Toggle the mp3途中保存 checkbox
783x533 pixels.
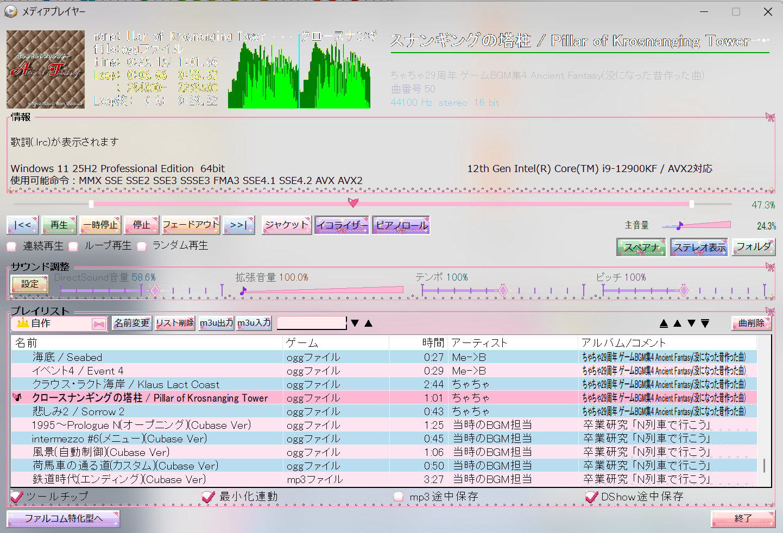pyautogui.click(x=399, y=497)
